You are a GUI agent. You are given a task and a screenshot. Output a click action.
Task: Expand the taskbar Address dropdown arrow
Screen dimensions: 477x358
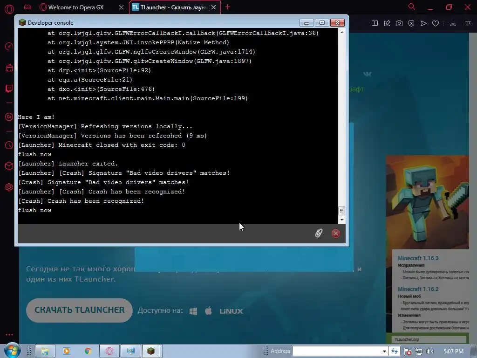tap(384, 351)
